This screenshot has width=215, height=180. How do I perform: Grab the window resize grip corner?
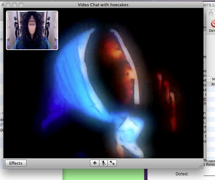[x=200, y=166]
